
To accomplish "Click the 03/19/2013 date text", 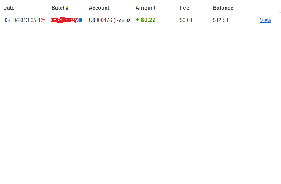I will 16,20.
